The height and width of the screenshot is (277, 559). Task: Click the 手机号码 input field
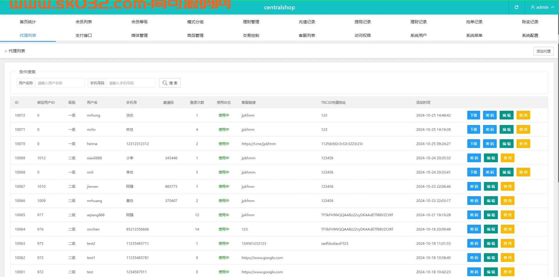pos(131,83)
